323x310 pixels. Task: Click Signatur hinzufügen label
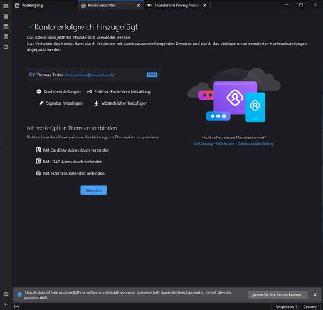pyautogui.click(x=65, y=103)
